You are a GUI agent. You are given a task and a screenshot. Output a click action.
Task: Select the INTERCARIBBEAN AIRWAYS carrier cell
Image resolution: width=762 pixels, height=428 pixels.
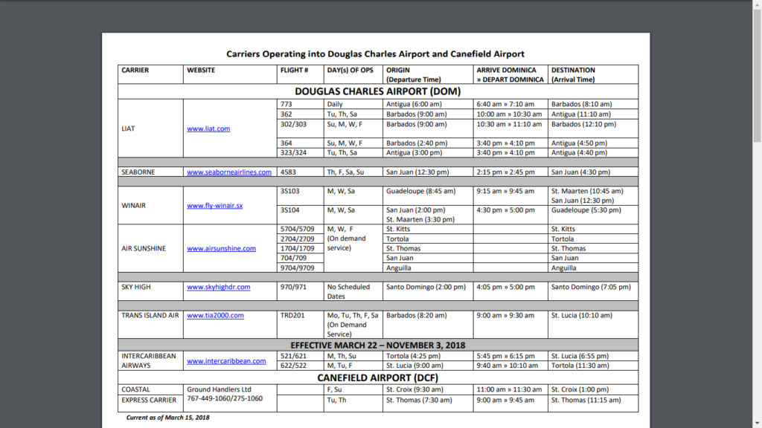coord(150,361)
